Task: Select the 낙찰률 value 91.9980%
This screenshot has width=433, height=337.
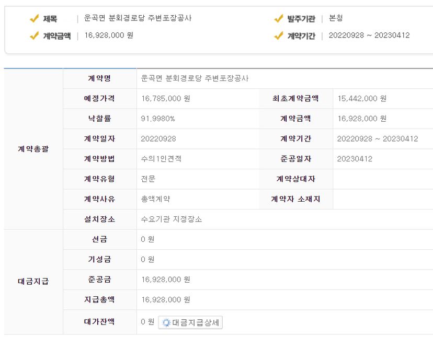Action: [x=158, y=119]
